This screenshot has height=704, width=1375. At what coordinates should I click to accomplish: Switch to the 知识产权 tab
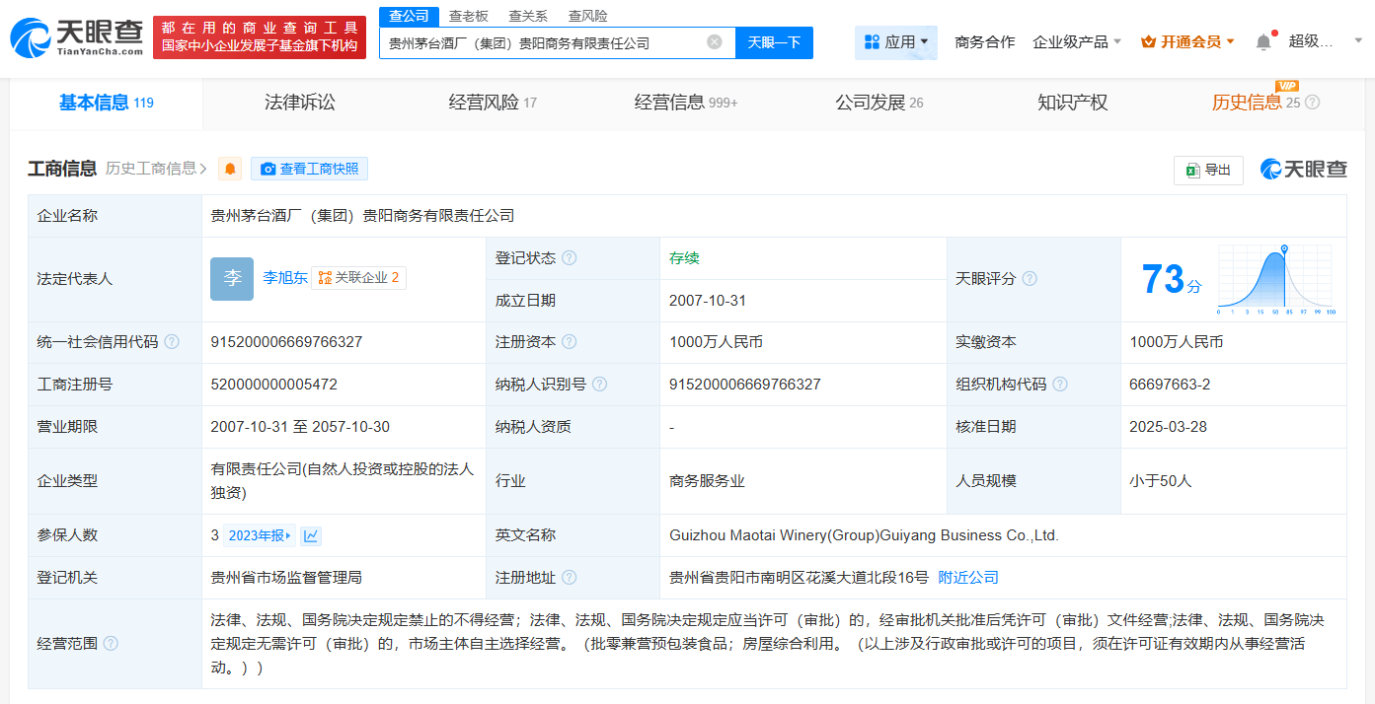1073,103
